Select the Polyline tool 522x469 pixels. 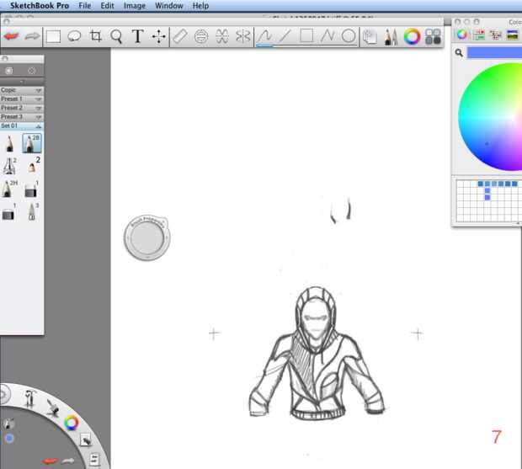328,36
